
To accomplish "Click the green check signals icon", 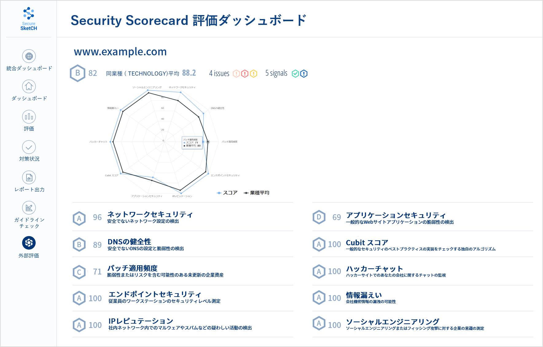I will tap(295, 74).
